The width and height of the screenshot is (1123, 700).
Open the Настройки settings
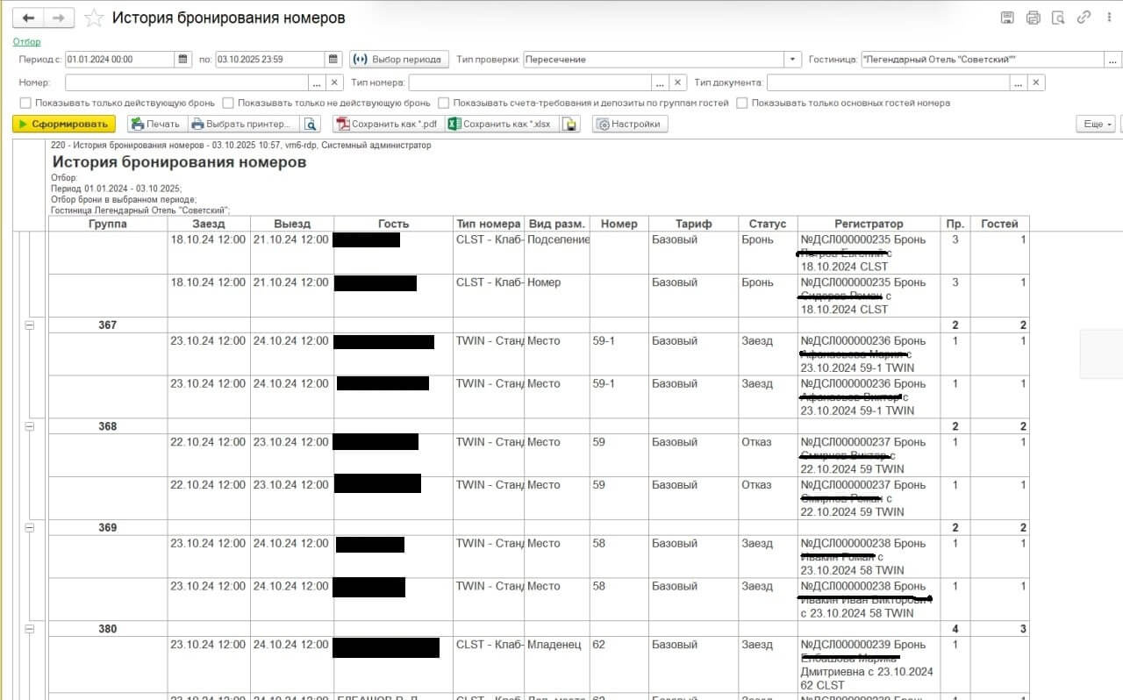pyautogui.click(x=629, y=125)
